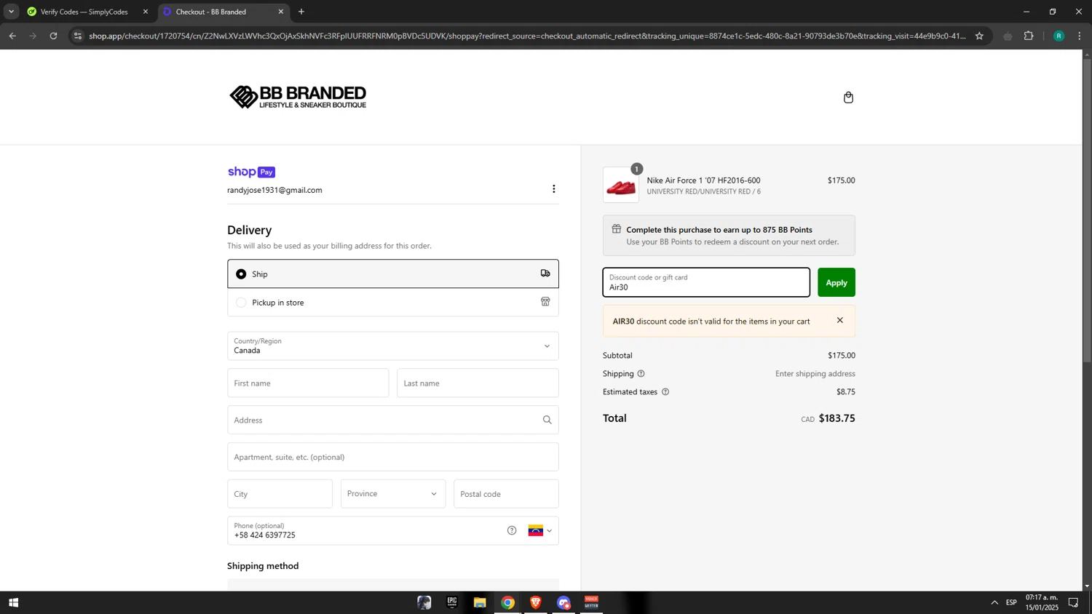Viewport: 1092px width, 614px height.
Task: Click the page vertical scrollbar
Action: 1087,210
